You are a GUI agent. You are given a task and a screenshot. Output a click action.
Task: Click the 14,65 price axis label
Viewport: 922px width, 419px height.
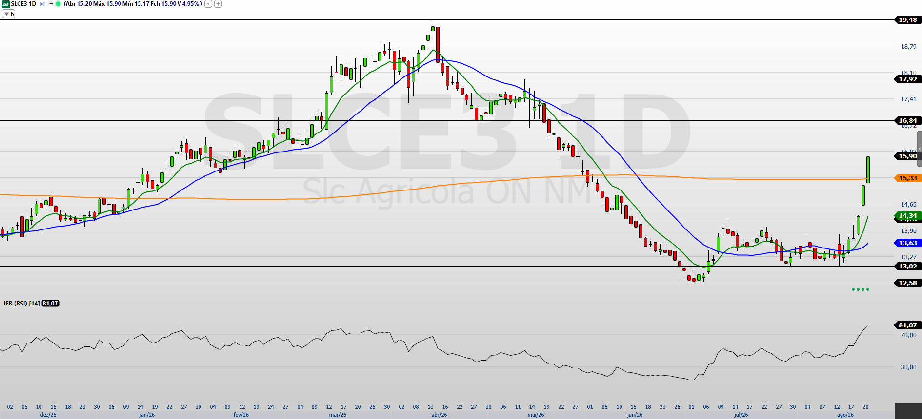click(x=908, y=205)
